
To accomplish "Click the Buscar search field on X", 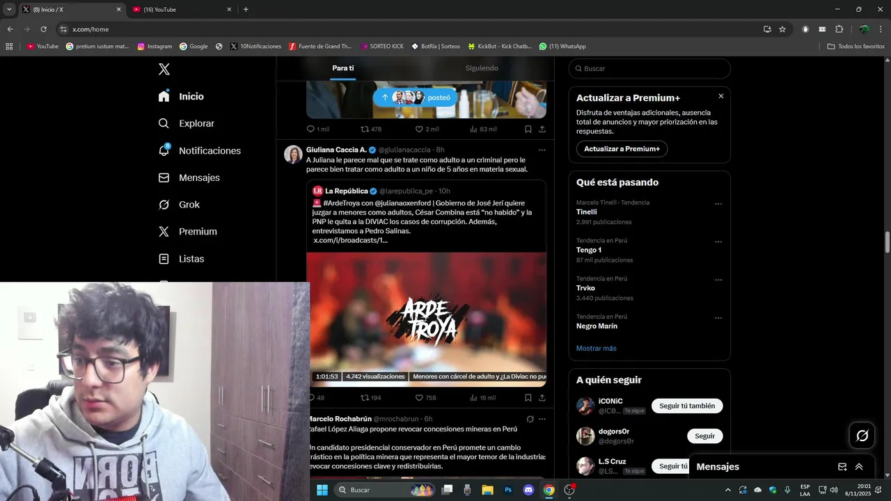I will click(649, 69).
